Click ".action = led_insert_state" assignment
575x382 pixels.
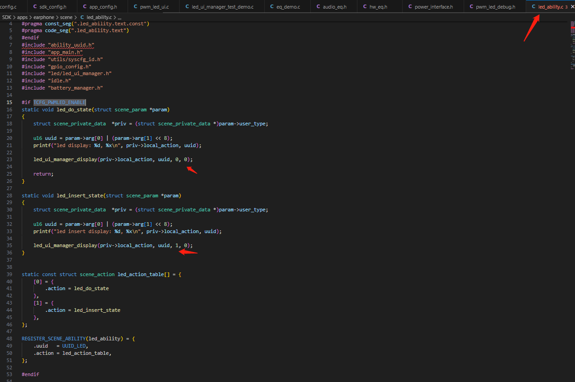pos(83,310)
